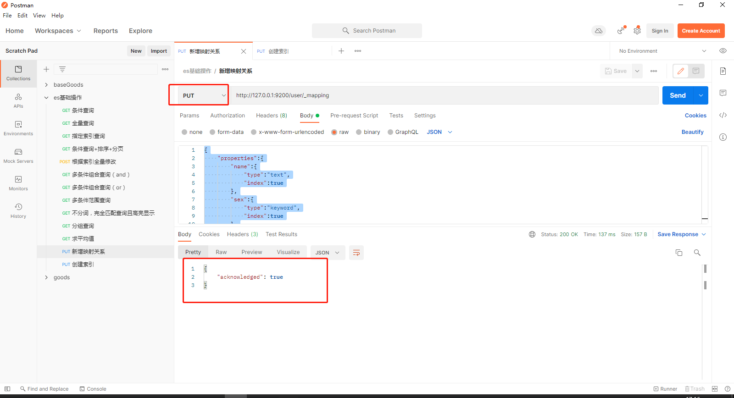This screenshot has height=398, width=734.
Task: Open the documentation icon in right sidebar
Action: pyautogui.click(x=723, y=71)
